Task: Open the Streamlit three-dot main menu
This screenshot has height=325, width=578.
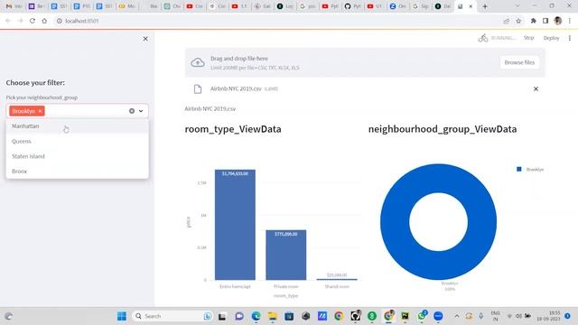Action: (x=570, y=38)
